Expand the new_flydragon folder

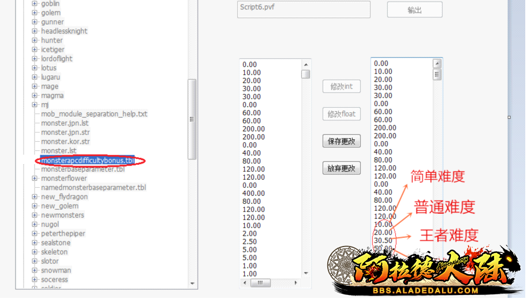pos(35,197)
